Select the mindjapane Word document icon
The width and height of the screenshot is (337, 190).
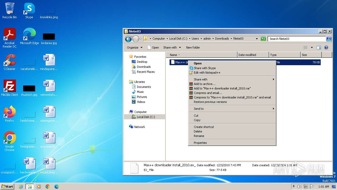pyautogui.click(x=49, y=62)
